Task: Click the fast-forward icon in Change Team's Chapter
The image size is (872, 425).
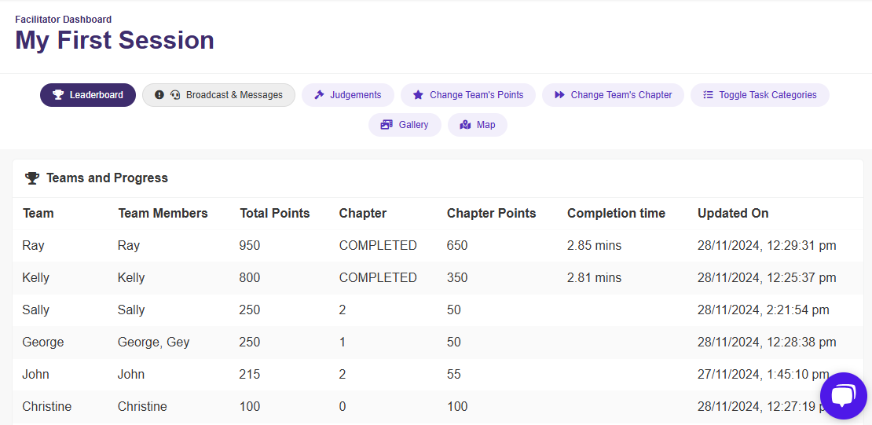Action: 559,95
